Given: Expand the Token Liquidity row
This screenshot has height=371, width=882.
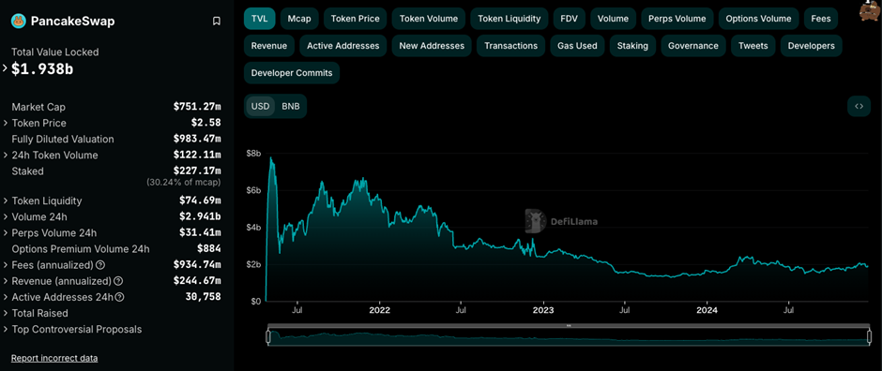Looking at the screenshot, I should pyautogui.click(x=5, y=200).
